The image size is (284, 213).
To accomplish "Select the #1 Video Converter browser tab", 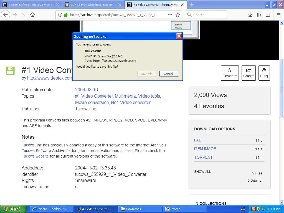I will (x=156, y=5).
